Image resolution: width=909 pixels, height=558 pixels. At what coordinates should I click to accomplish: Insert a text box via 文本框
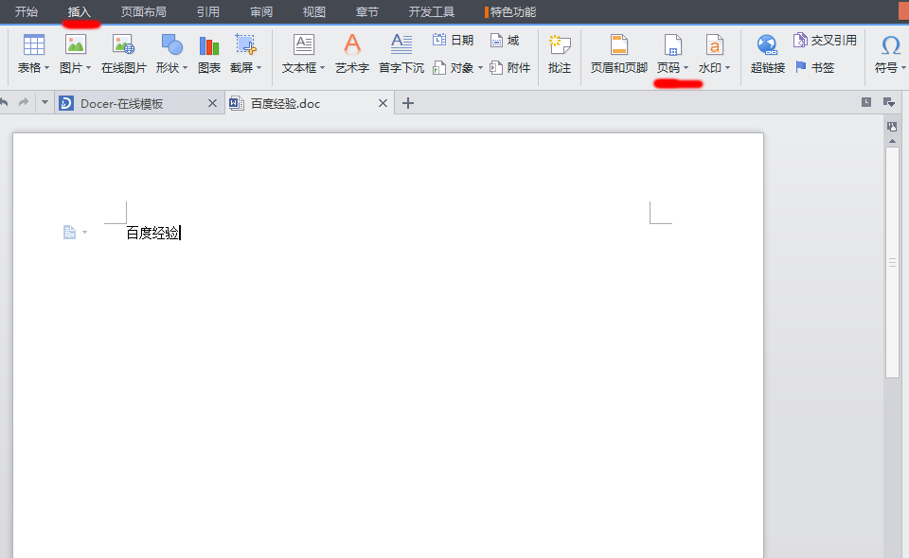304,45
